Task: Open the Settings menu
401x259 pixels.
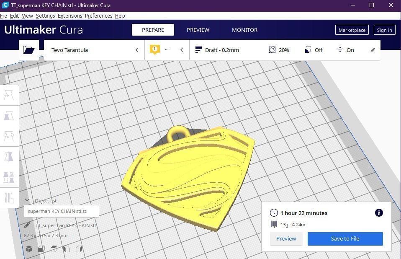Action: click(x=45, y=16)
